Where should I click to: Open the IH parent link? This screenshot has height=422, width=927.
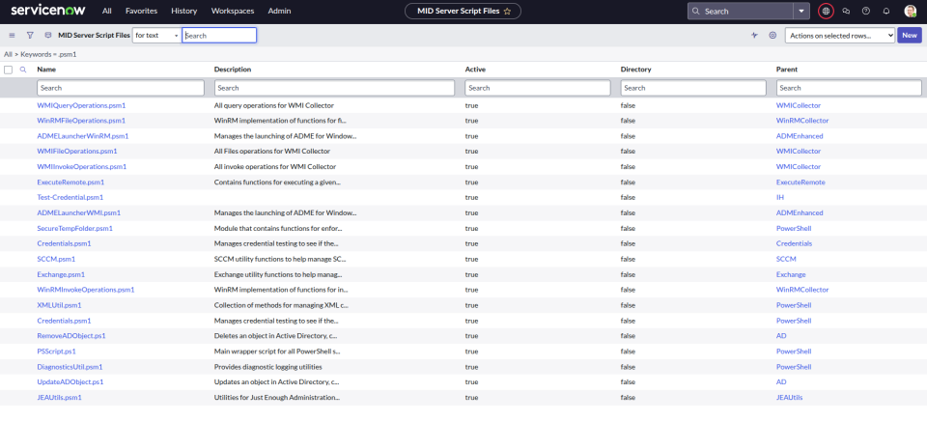point(780,197)
